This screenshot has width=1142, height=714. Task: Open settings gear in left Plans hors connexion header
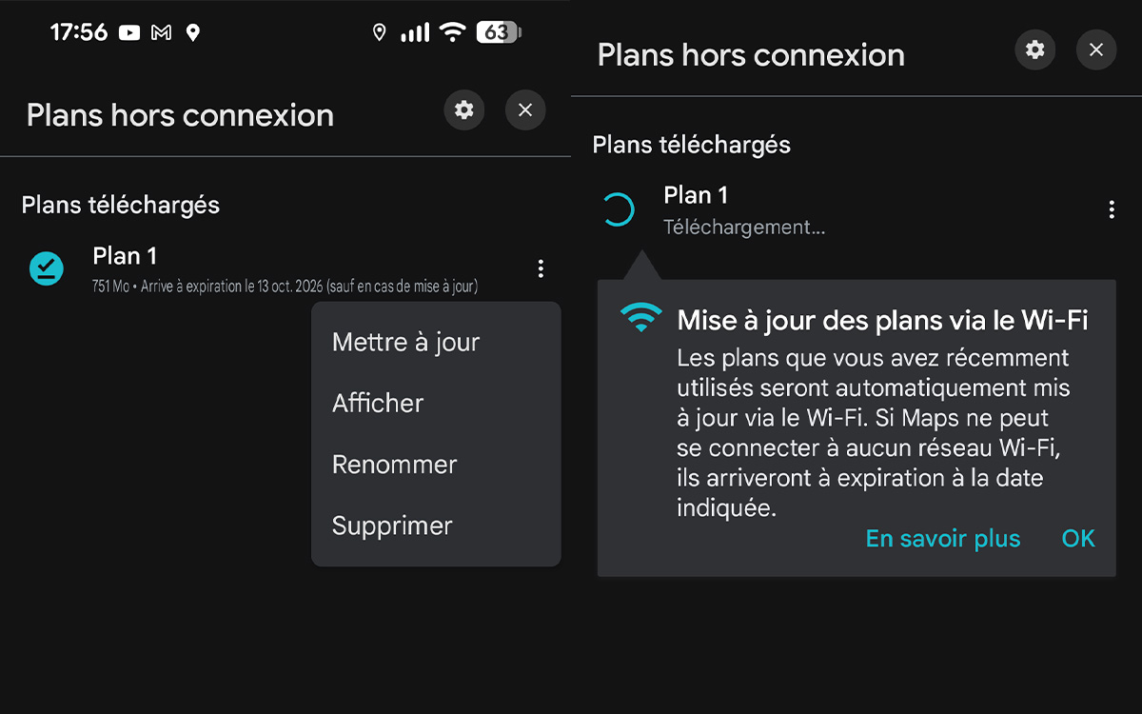464,110
